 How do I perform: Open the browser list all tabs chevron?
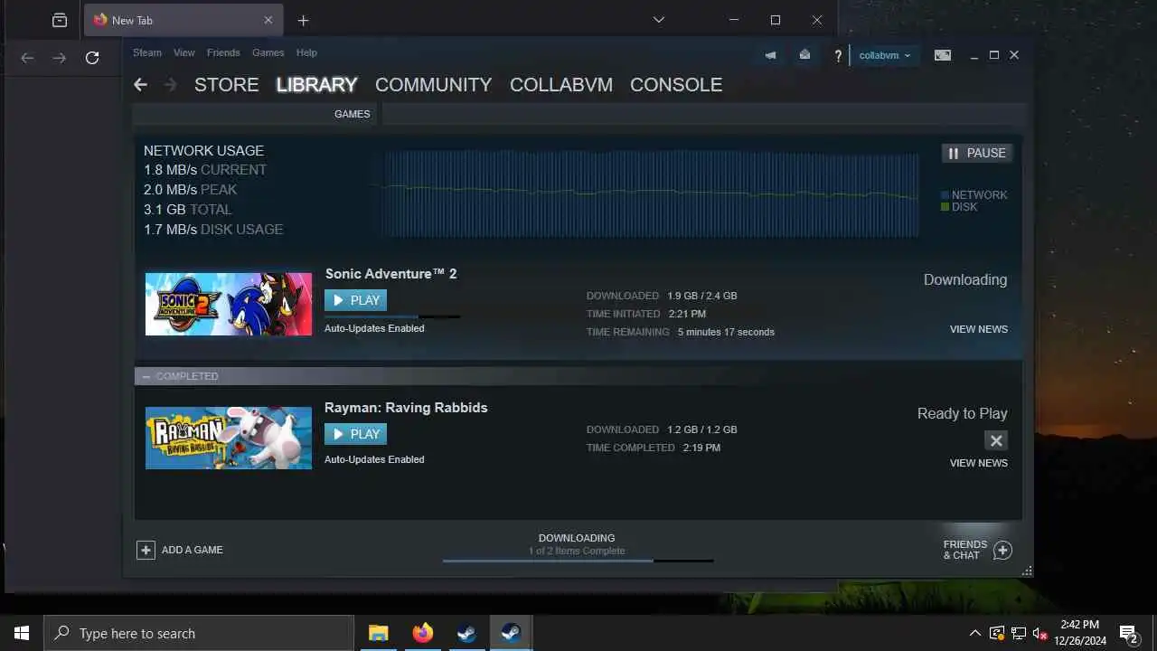coord(659,20)
